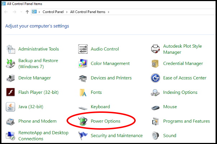
Task: Open the Fonts link
Action: tap(96, 92)
